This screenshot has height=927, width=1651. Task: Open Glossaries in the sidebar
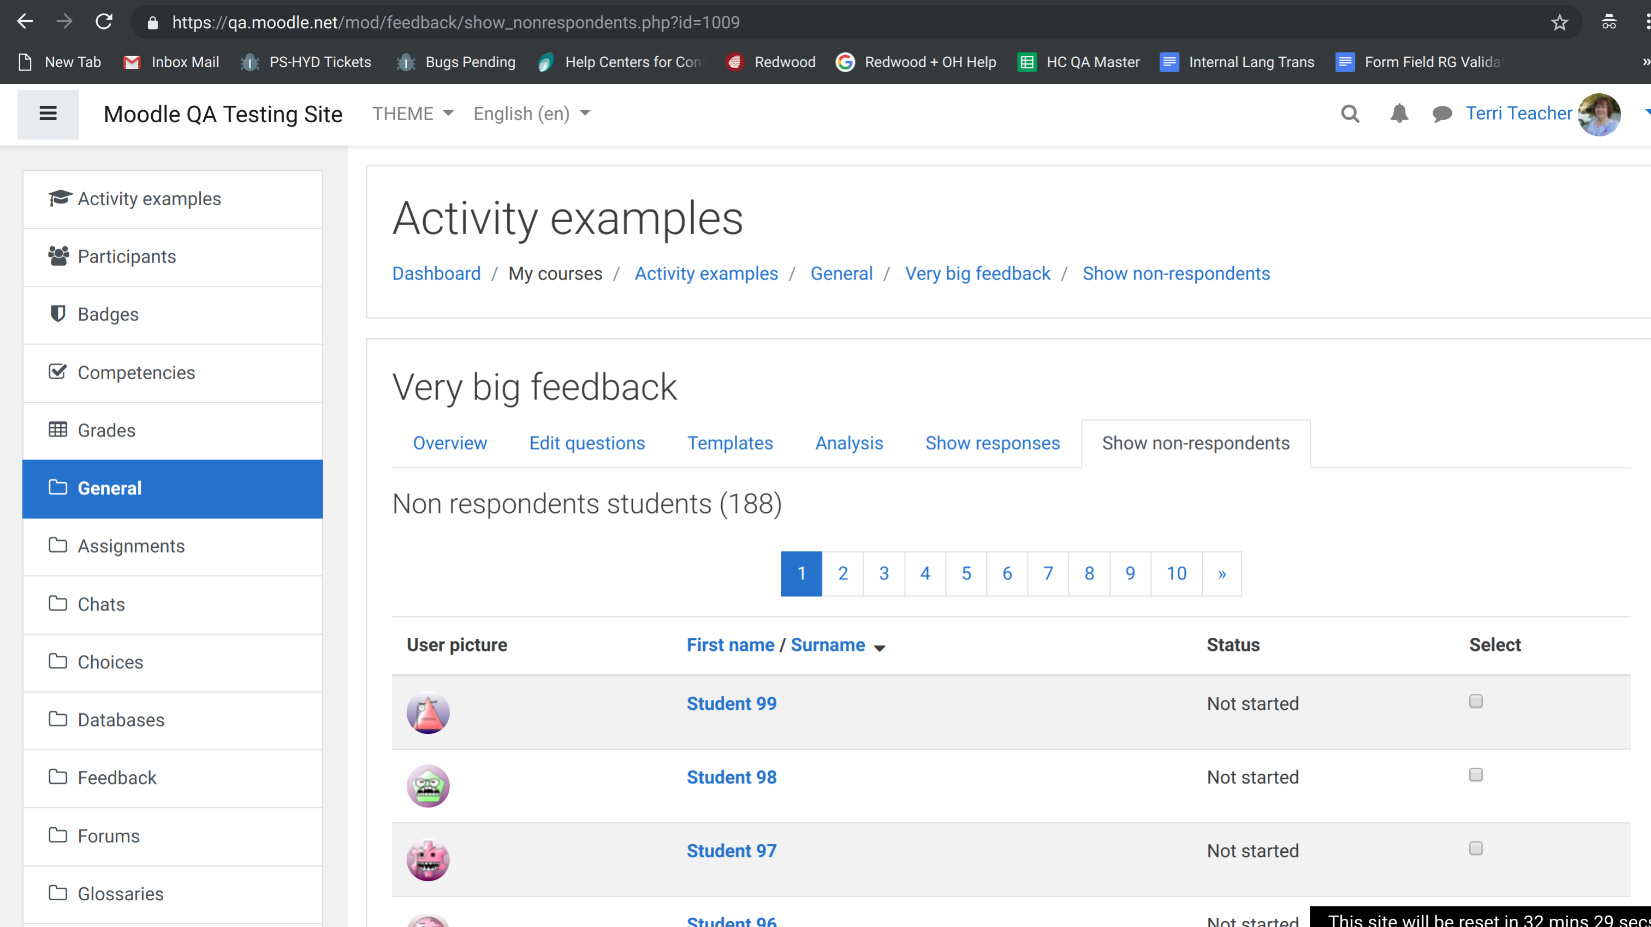click(x=173, y=894)
